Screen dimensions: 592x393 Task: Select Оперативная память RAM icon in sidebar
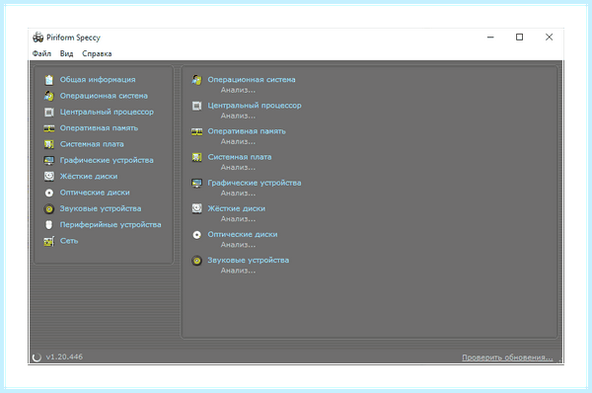(49, 128)
